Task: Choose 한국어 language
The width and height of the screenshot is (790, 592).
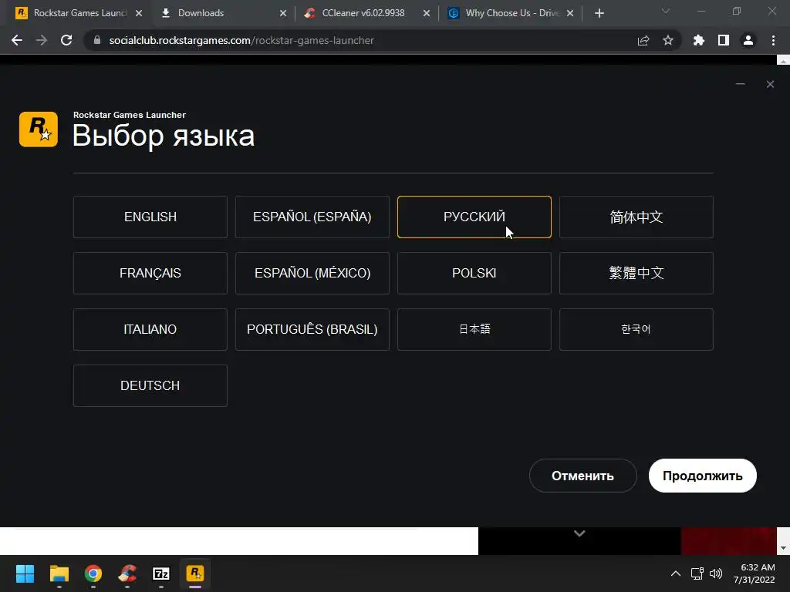Action: (636, 329)
